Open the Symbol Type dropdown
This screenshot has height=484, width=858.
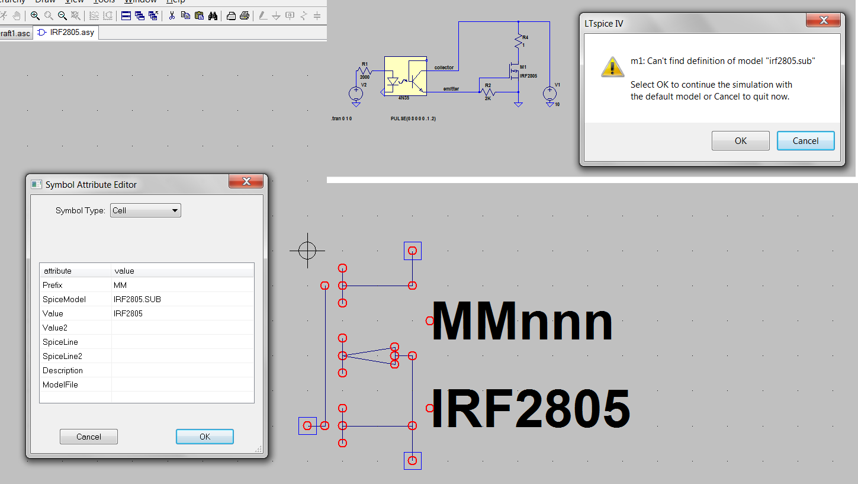point(146,210)
